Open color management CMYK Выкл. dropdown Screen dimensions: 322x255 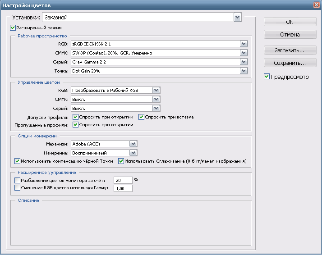[x=115, y=99]
